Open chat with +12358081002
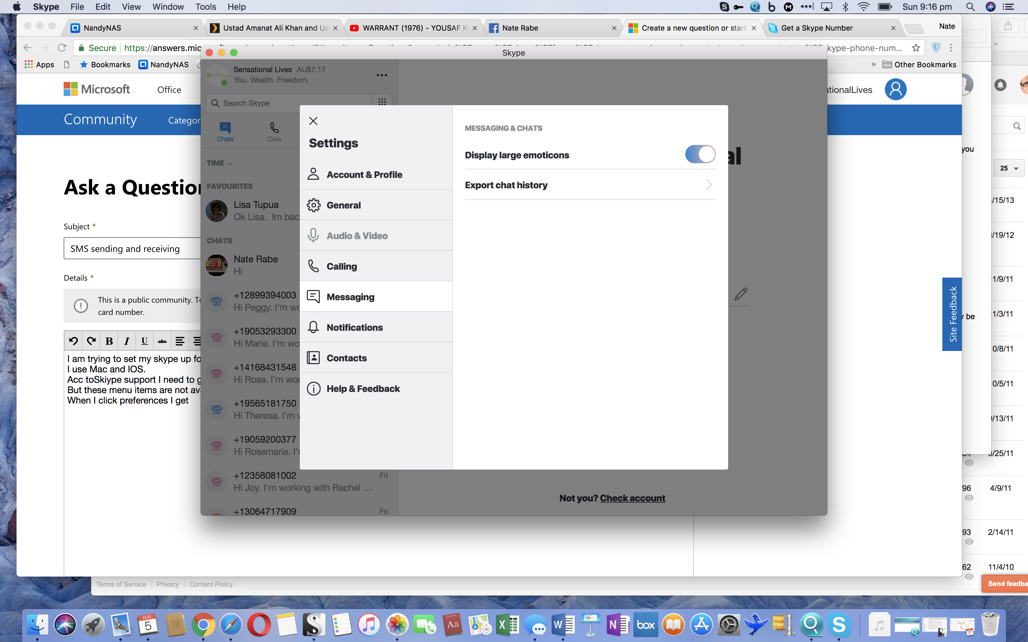This screenshot has width=1028, height=642. pos(300,481)
